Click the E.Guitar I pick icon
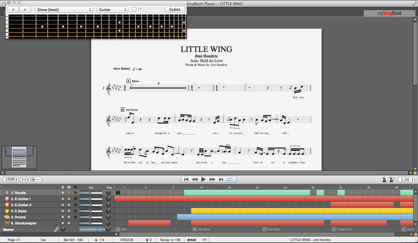 coord(7,199)
